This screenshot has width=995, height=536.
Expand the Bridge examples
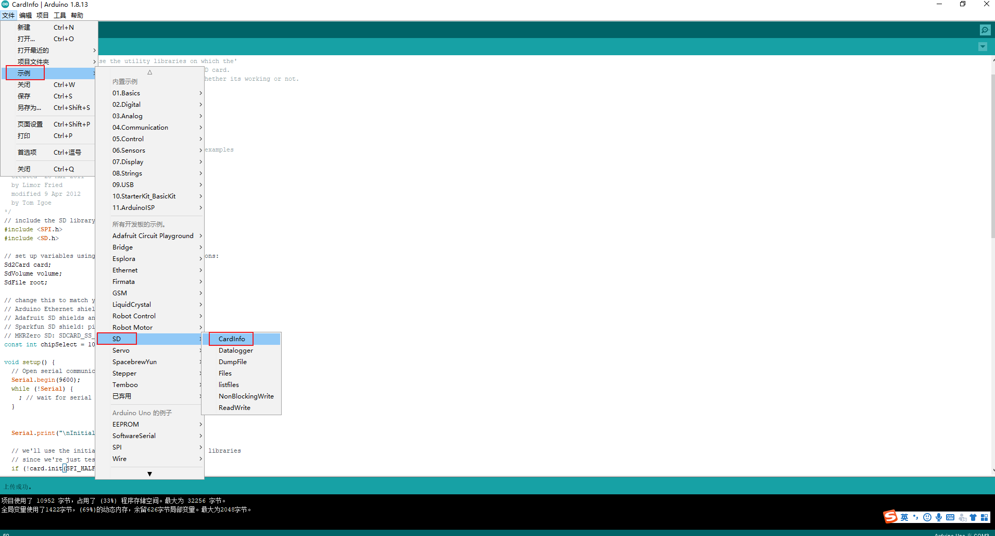tap(149, 247)
